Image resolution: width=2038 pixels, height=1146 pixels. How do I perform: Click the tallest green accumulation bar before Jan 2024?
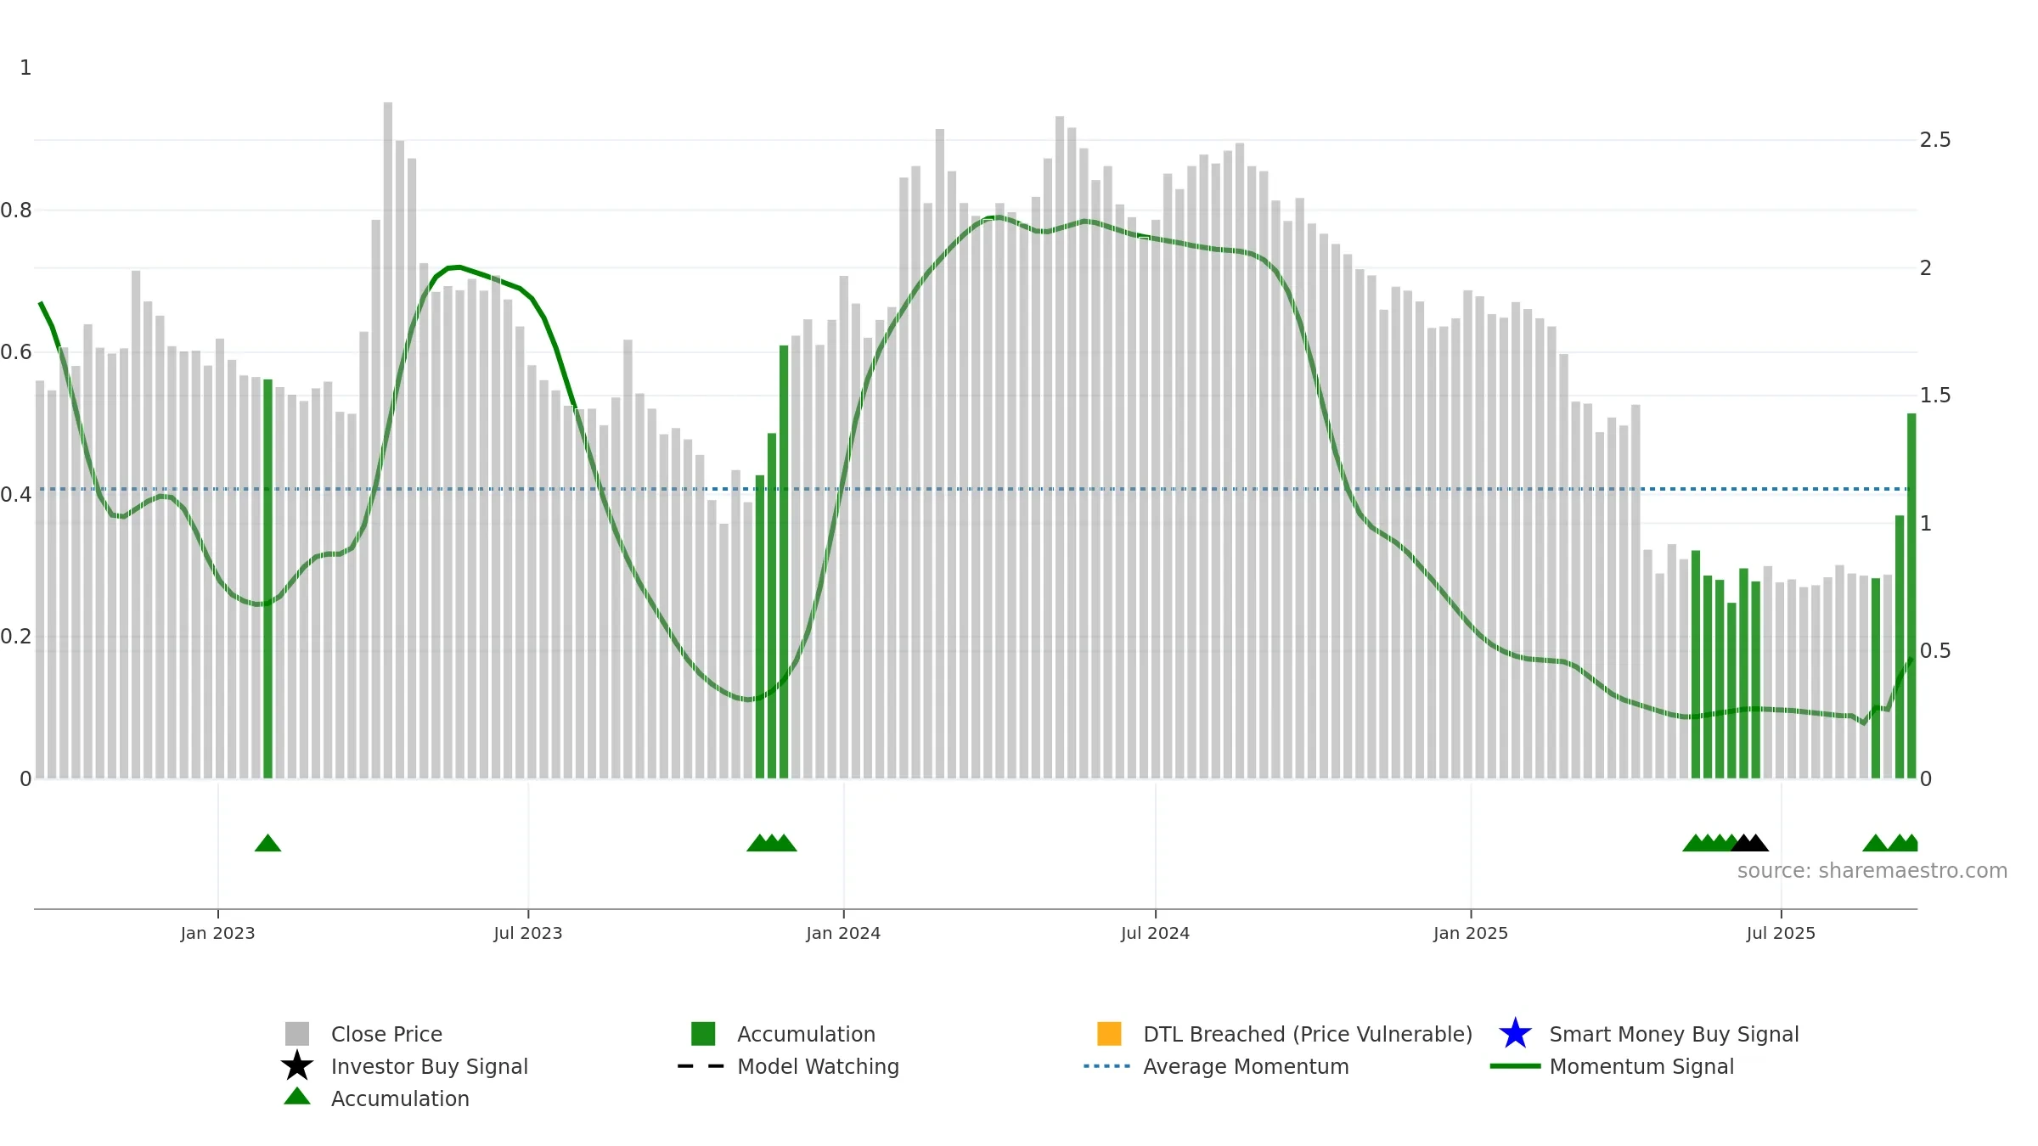pyautogui.click(x=784, y=561)
